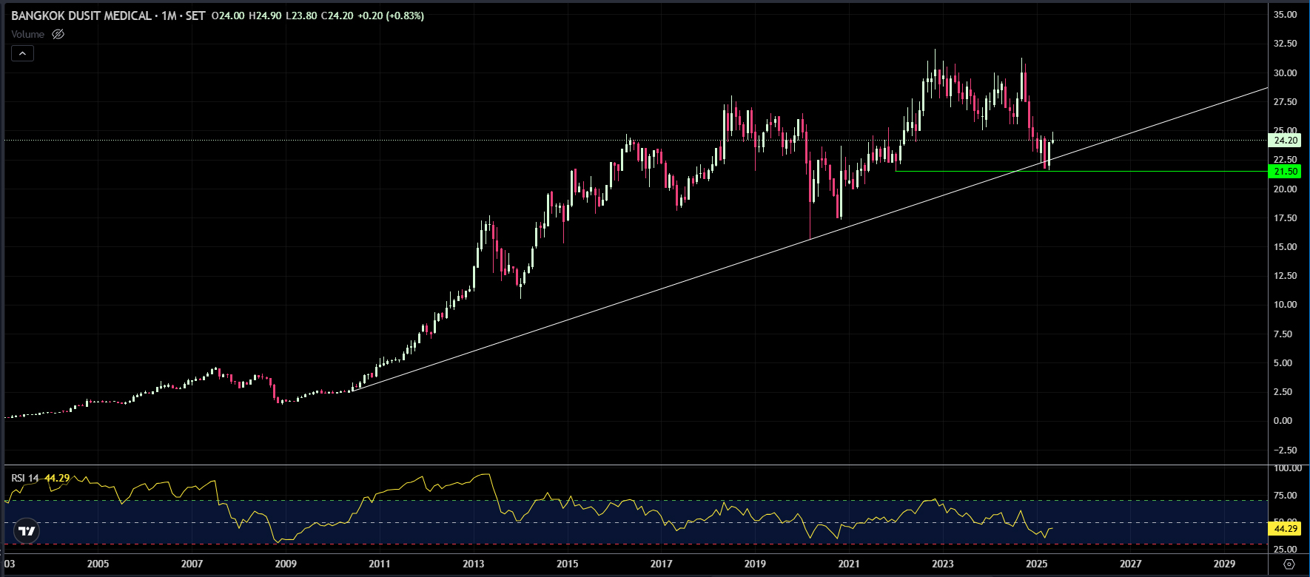Select the Volume indicator label
The width and height of the screenshot is (1310, 577).
27,34
